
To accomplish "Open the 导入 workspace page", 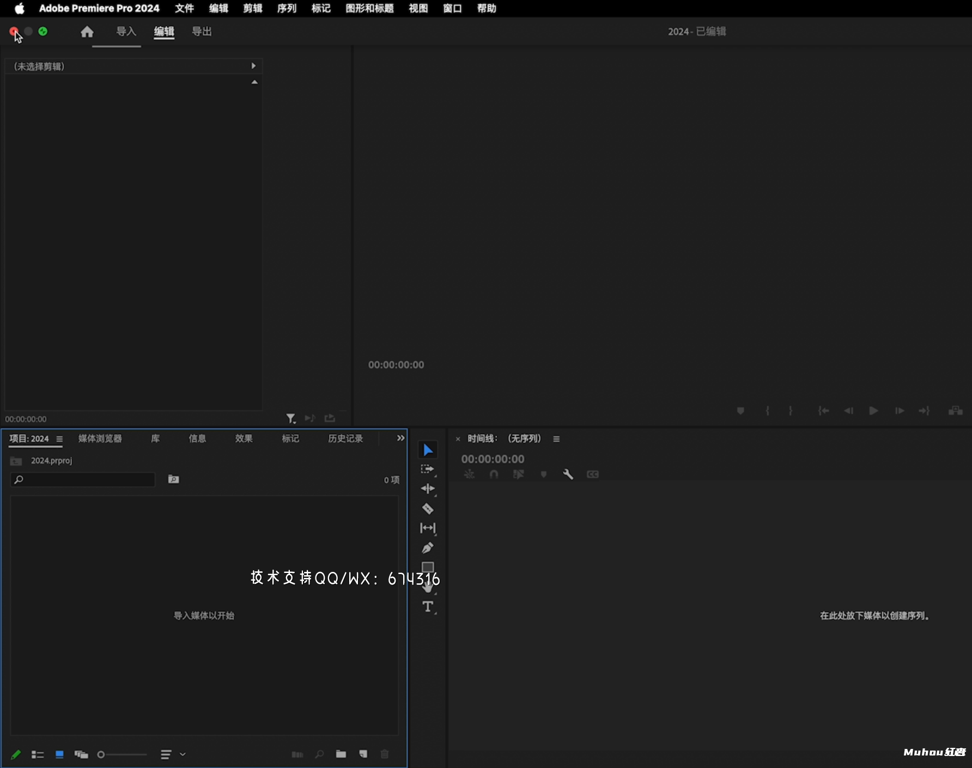I will point(126,32).
